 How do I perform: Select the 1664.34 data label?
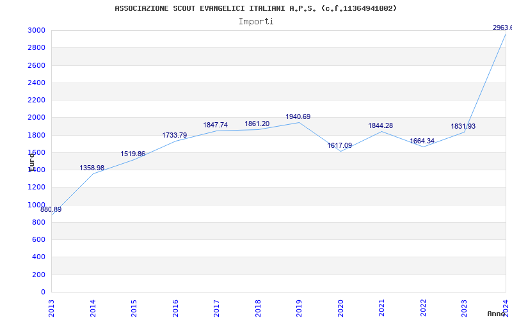pyautogui.click(x=422, y=141)
